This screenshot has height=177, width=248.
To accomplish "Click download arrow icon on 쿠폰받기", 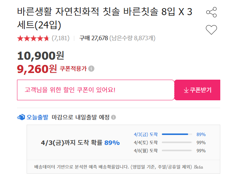I will click(x=186, y=90).
